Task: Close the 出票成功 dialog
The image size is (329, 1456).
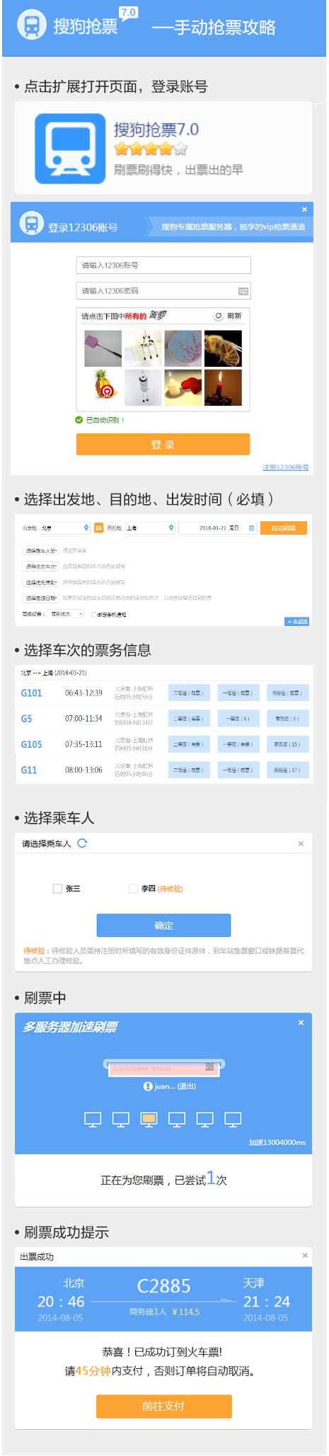Action: [x=305, y=1255]
